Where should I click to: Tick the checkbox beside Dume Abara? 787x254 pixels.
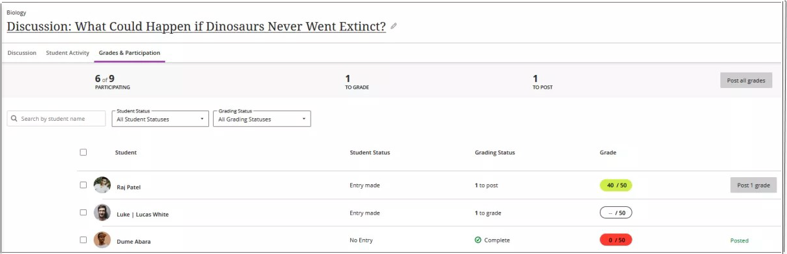[83, 239]
